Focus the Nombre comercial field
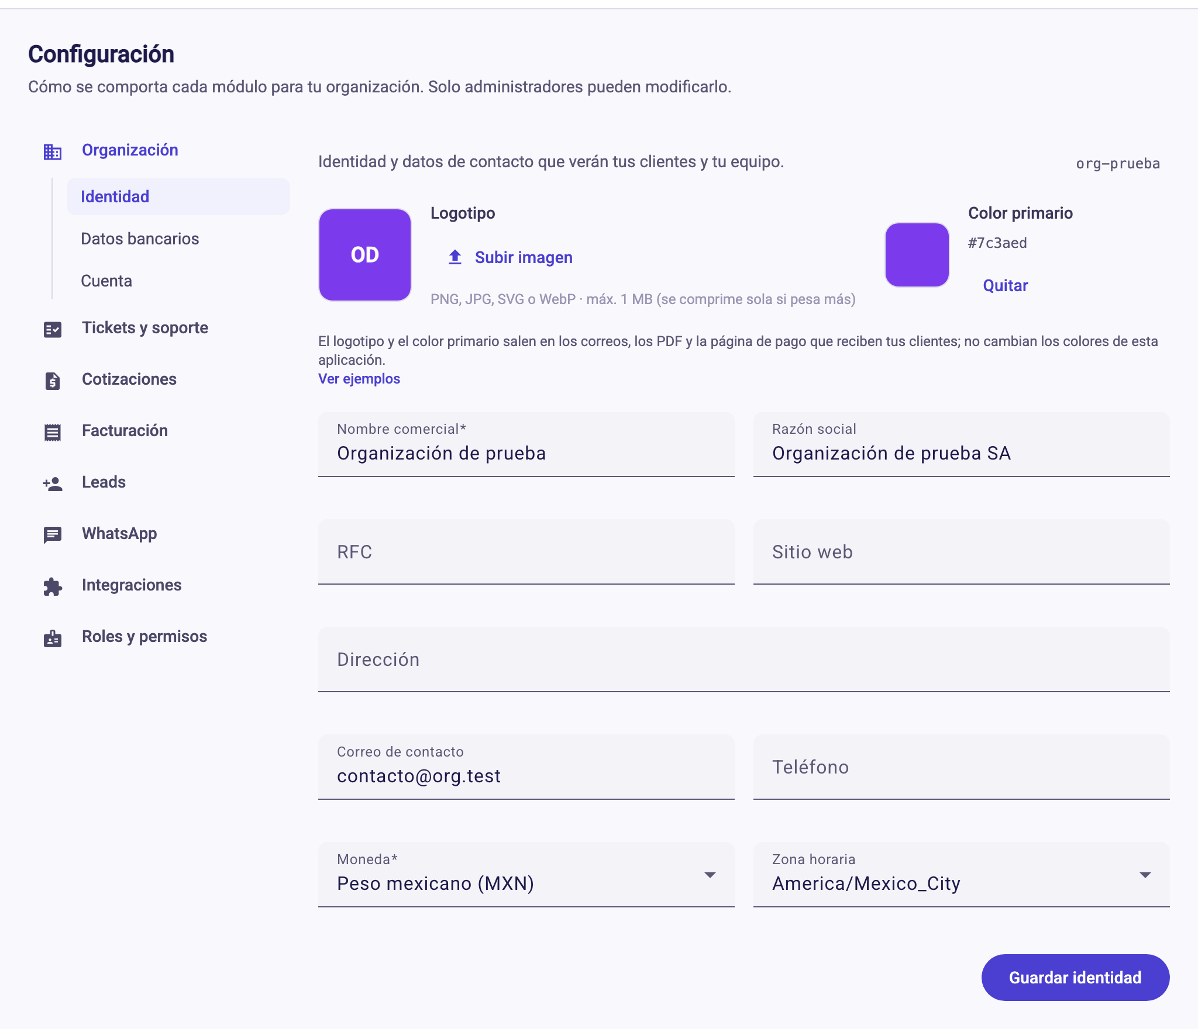This screenshot has width=1198, height=1029. [526, 444]
